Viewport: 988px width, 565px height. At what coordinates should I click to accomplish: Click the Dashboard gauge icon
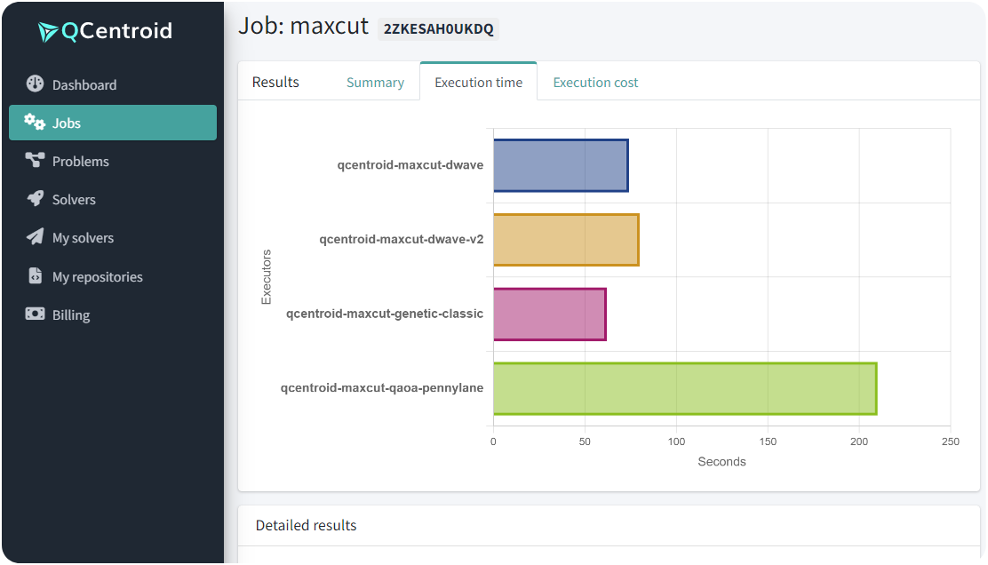pyautogui.click(x=35, y=84)
